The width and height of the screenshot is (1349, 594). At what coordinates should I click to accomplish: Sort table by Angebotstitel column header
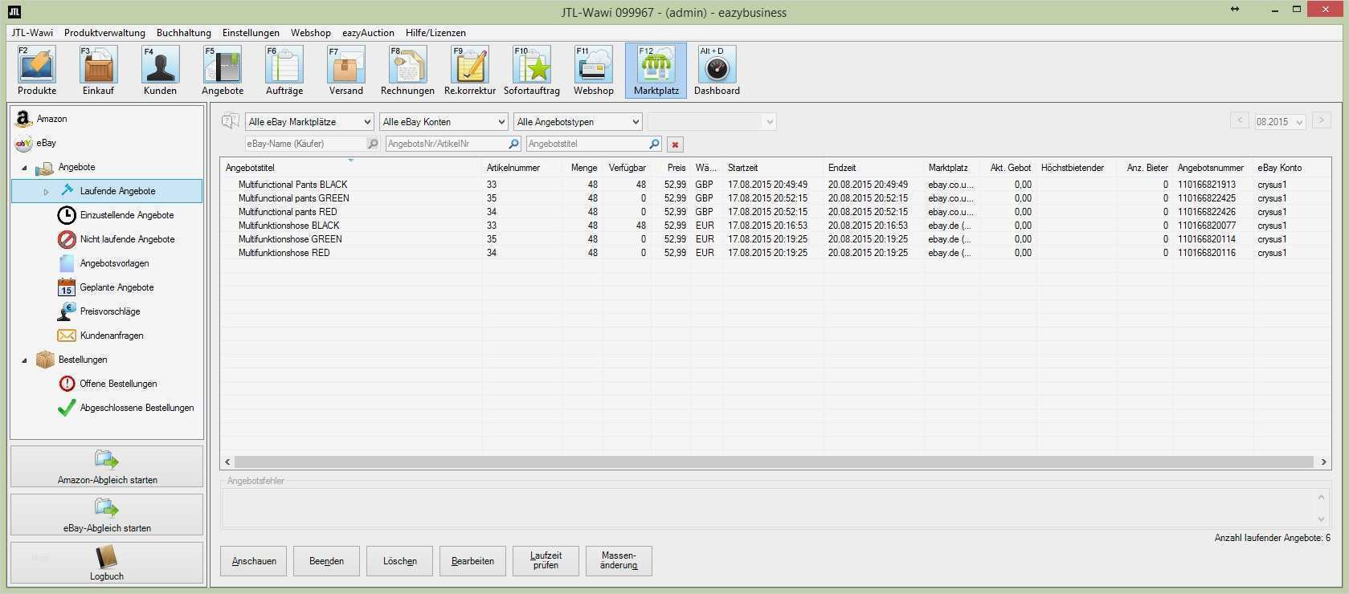[x=351, y=168]
